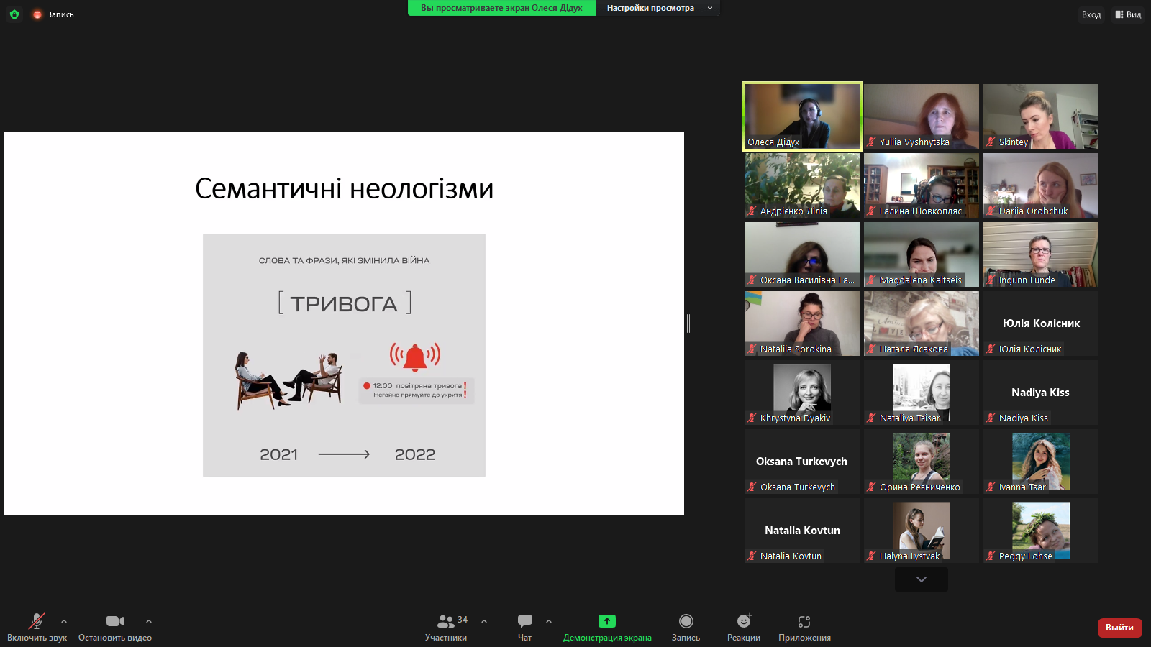Screen dimensions: 1151x647
Task: Click the divider handle beside shared slide
Action: click(688, 323)
